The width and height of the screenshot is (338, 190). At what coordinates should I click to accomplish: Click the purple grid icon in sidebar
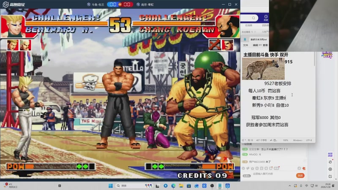[x=330, y=155]
